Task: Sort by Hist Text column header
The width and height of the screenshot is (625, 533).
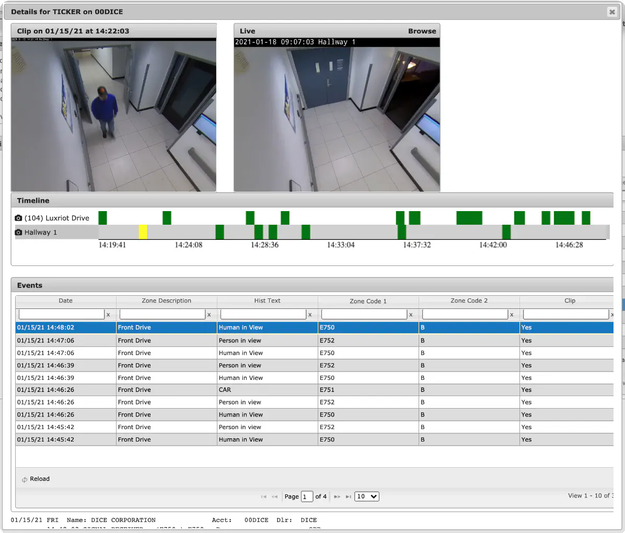Action: [268, 301]
